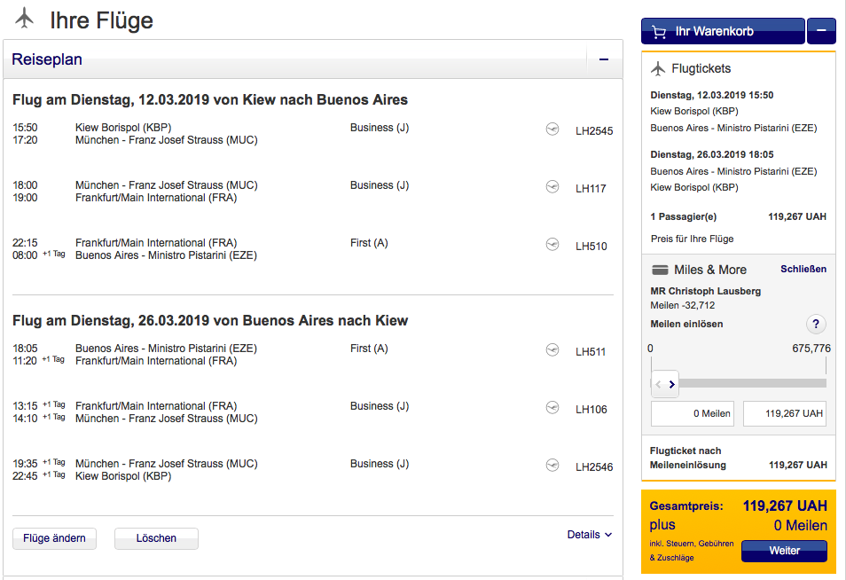Close Miles & More via Schließen link
The height and width of the screenshot is (580, 846).
(803, 270)
